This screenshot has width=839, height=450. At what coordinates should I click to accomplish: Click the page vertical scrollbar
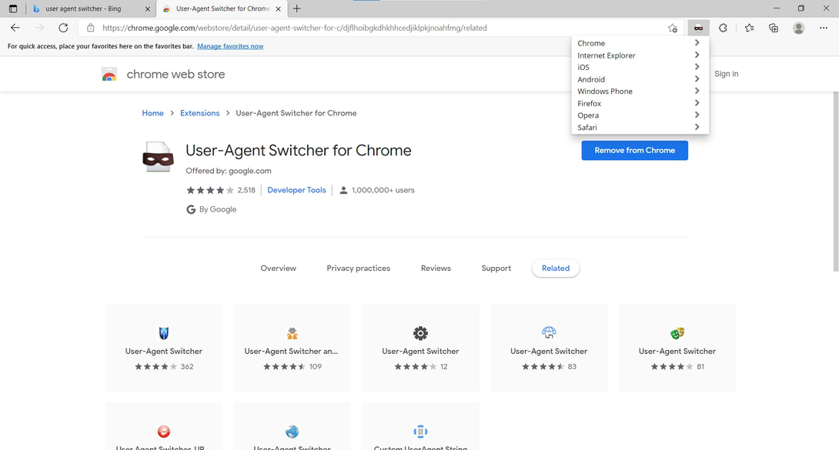pos(834,182)
